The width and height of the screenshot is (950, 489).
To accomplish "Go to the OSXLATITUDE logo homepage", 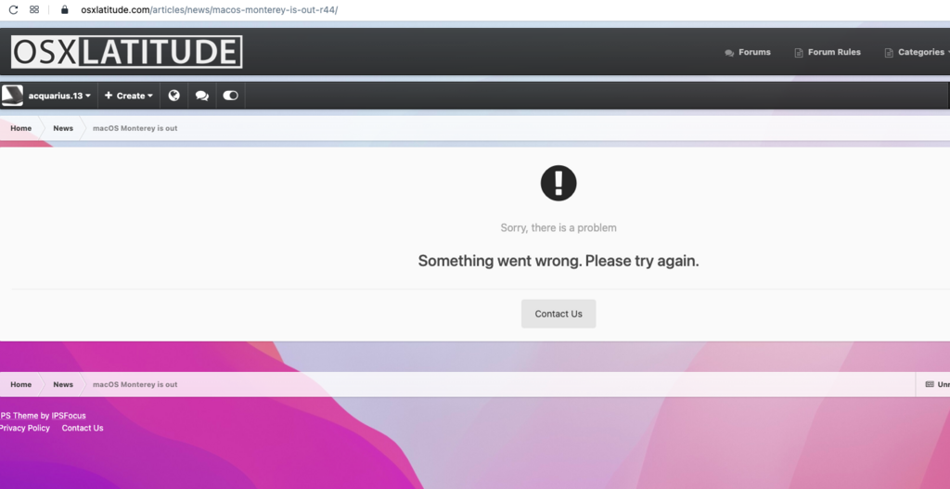I will [x=126, y=52].
